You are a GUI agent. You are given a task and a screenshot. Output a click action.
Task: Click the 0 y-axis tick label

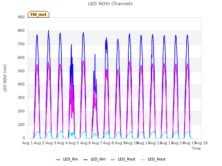pyautogui.click(x=24, y=138)
